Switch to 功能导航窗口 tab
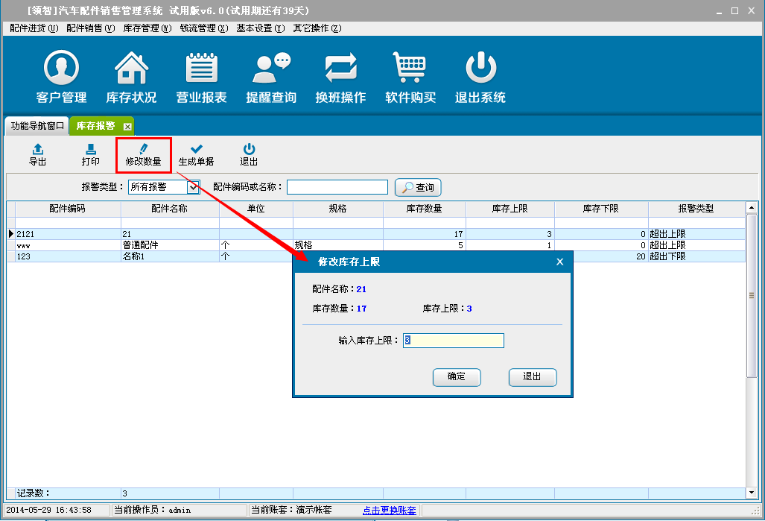The image size is (765, 521). tap(37, 126)
